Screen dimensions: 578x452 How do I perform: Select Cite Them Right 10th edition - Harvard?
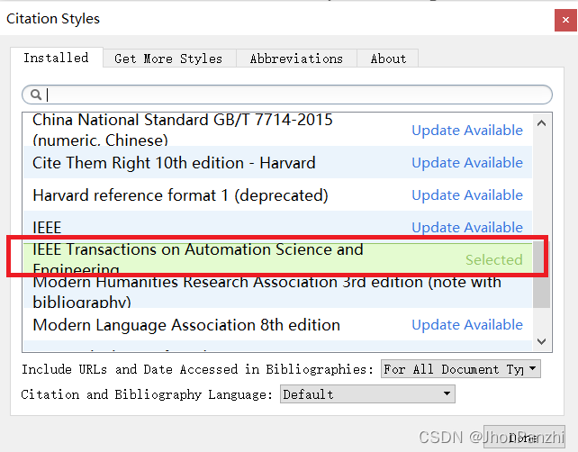pyautogui.click(x=278, y=162)
